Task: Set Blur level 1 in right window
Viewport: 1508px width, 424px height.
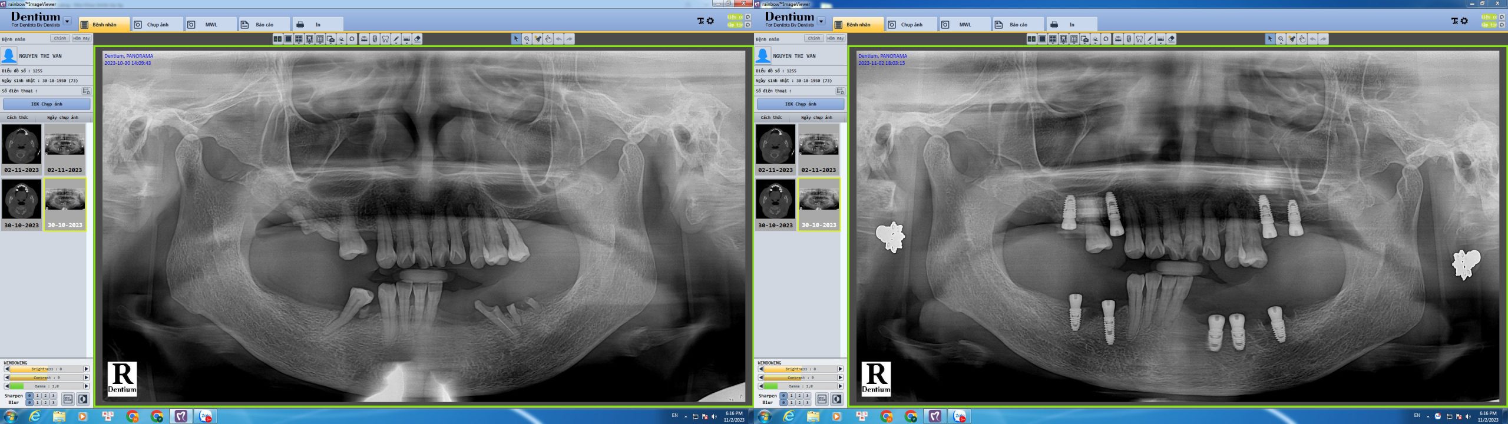Action: [x=791, y=403]
